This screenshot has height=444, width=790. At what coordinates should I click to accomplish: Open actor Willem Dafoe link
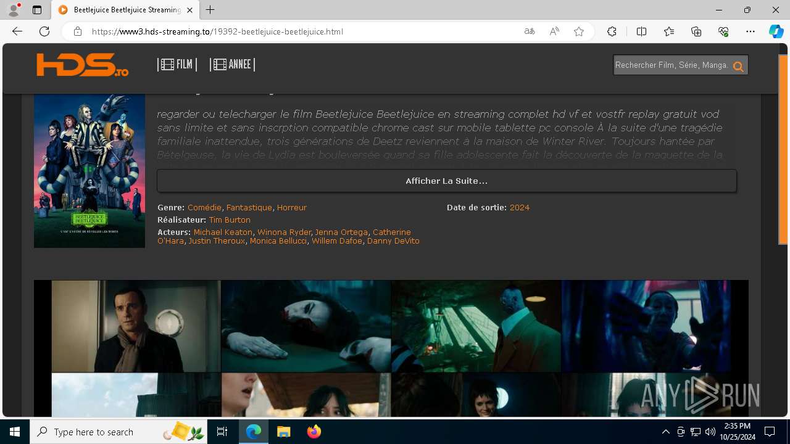pos(337,241)
